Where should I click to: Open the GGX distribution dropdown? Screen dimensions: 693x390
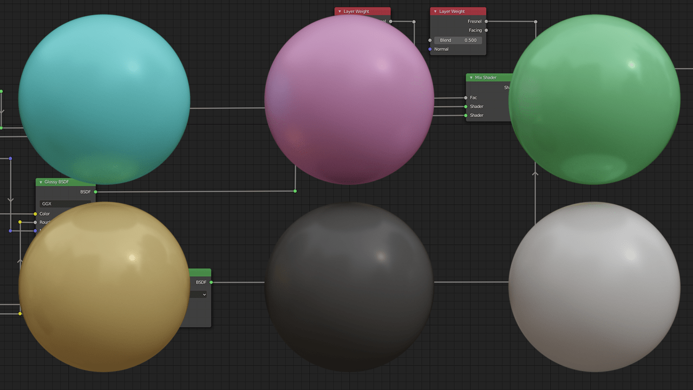coord(65,204)
